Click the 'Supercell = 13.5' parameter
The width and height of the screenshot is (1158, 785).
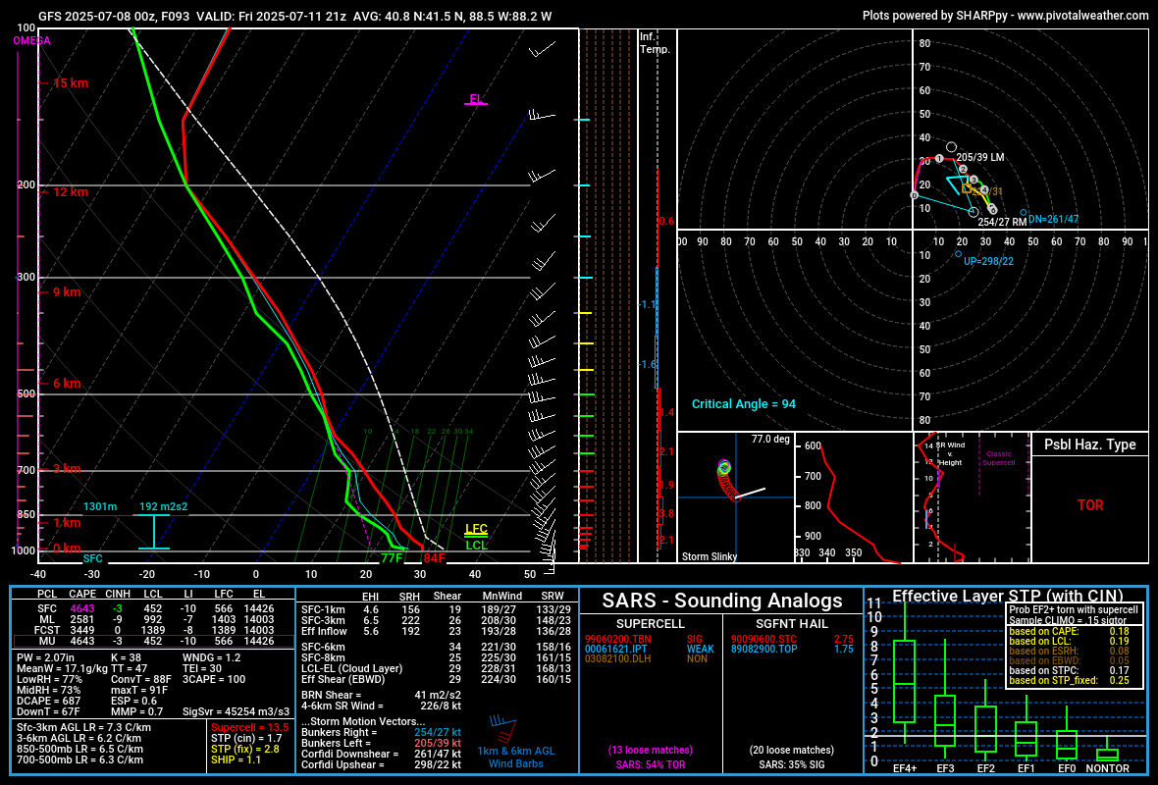pos(249,727)
